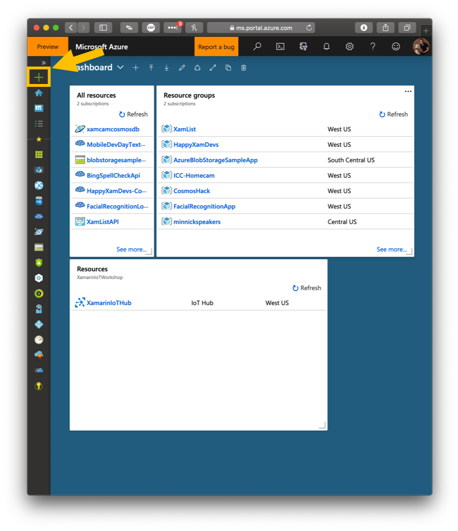Open portal Settings gear icon
This screenshot has height=531, width=458.
(350, 47)
